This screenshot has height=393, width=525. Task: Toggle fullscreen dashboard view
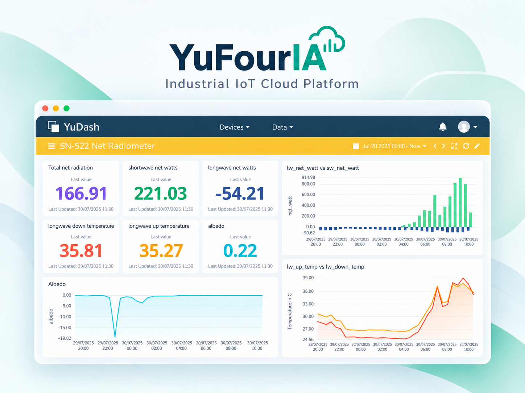pyautogui.click(x=454, y=146)
